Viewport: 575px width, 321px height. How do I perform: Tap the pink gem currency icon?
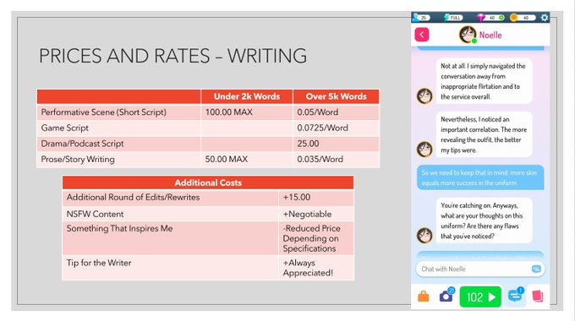click(x=481, y=18)
